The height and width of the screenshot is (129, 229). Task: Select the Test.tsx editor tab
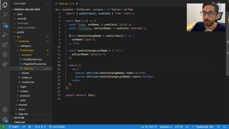pyautogui.click(x=67, y=4)
